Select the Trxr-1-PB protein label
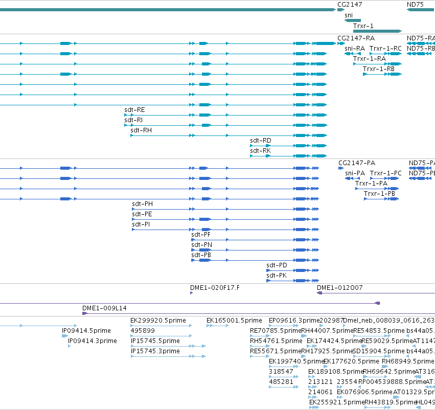The width and height of the screenshot is (435, 410). pos(379,194)
